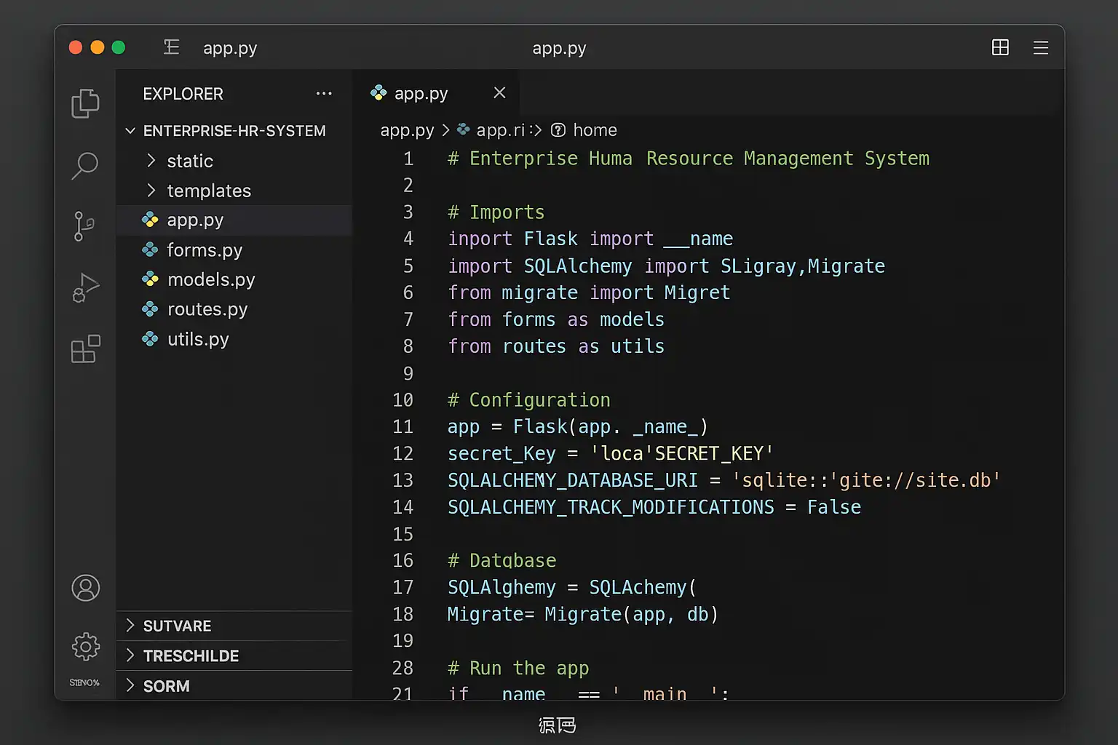Open the Accounts profile icon

coord(85,588)
